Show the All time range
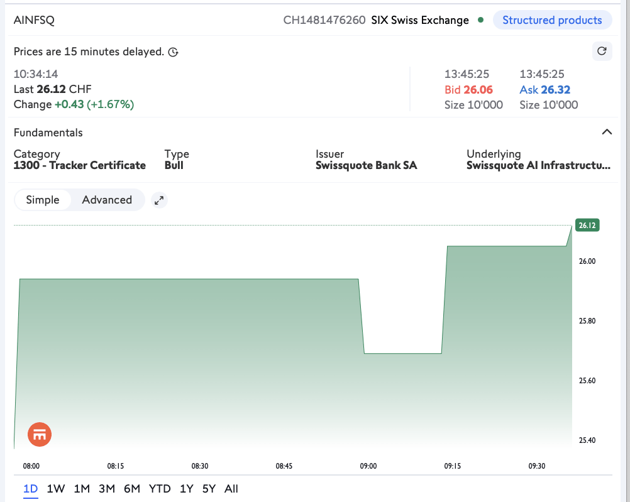The height and width of the screenshot is (502, 630). pyautogui.click(x=231, y=489)
